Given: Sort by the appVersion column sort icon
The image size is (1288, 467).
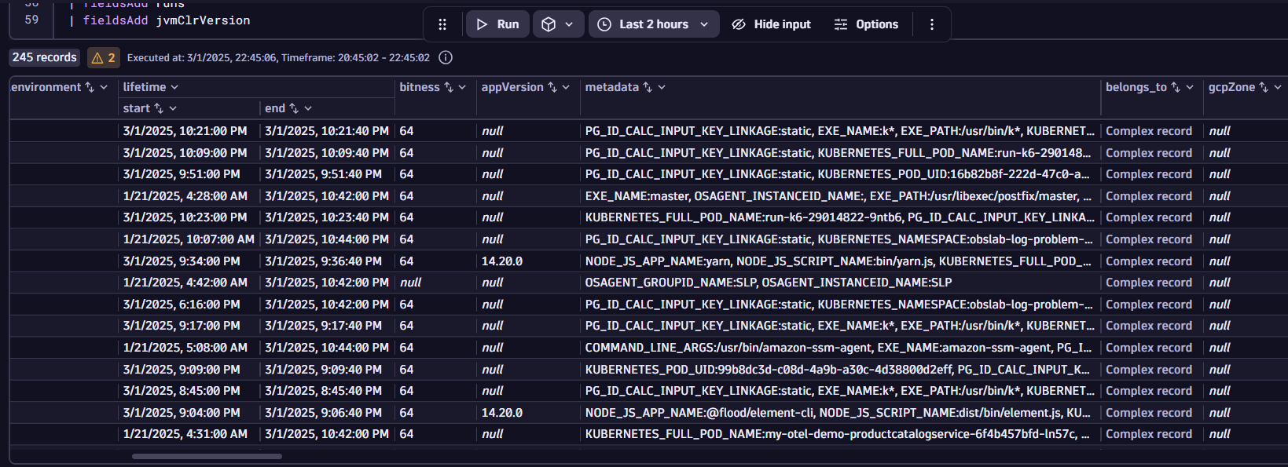Looking at the screenshot, I should click(552, 87).
